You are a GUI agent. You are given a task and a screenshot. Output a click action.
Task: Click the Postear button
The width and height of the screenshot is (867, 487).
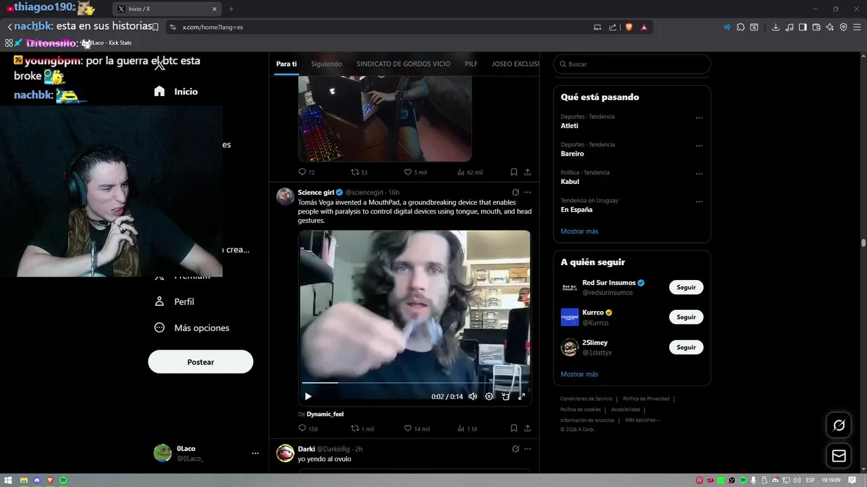tap(200, 362)
